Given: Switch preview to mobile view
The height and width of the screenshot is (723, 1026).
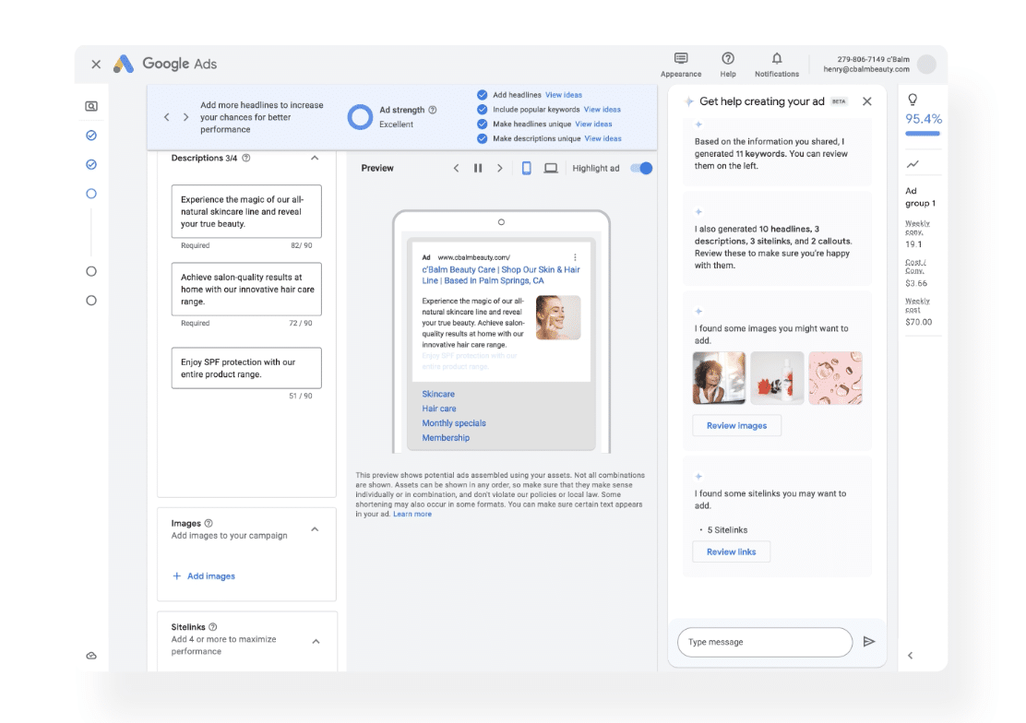Looking at the screenshot, I should pos(526,168).
